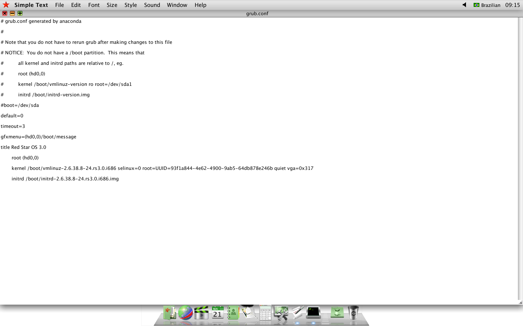Image resolution: width=523 pixels, height=326 pixels.
Task: Click the '# initrd /boot/initrd-version.img' comment
Action: tap(45, 95)
